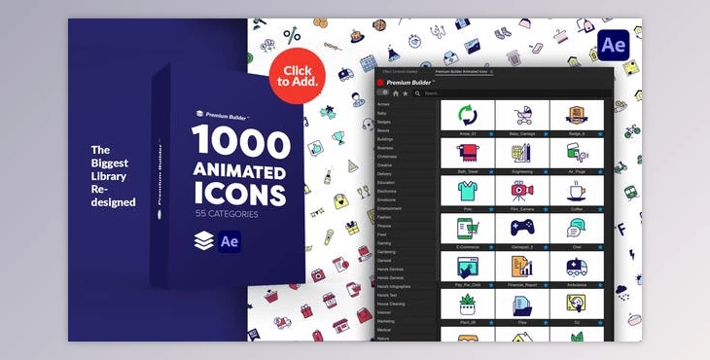Image resolution: width=710 pixels, height=360 pixels.
Task: Select the Financial_Report animated icon
Action: click(x=522, y=267)
